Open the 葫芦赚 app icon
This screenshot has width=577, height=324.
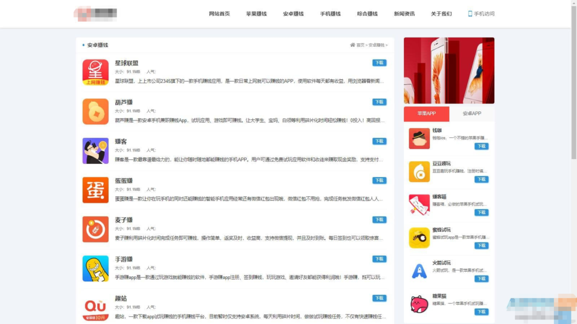[95, 112]
